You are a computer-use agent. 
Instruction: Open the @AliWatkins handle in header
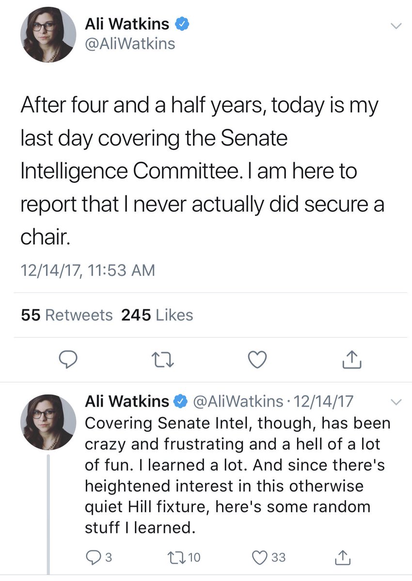pos(130,44)
